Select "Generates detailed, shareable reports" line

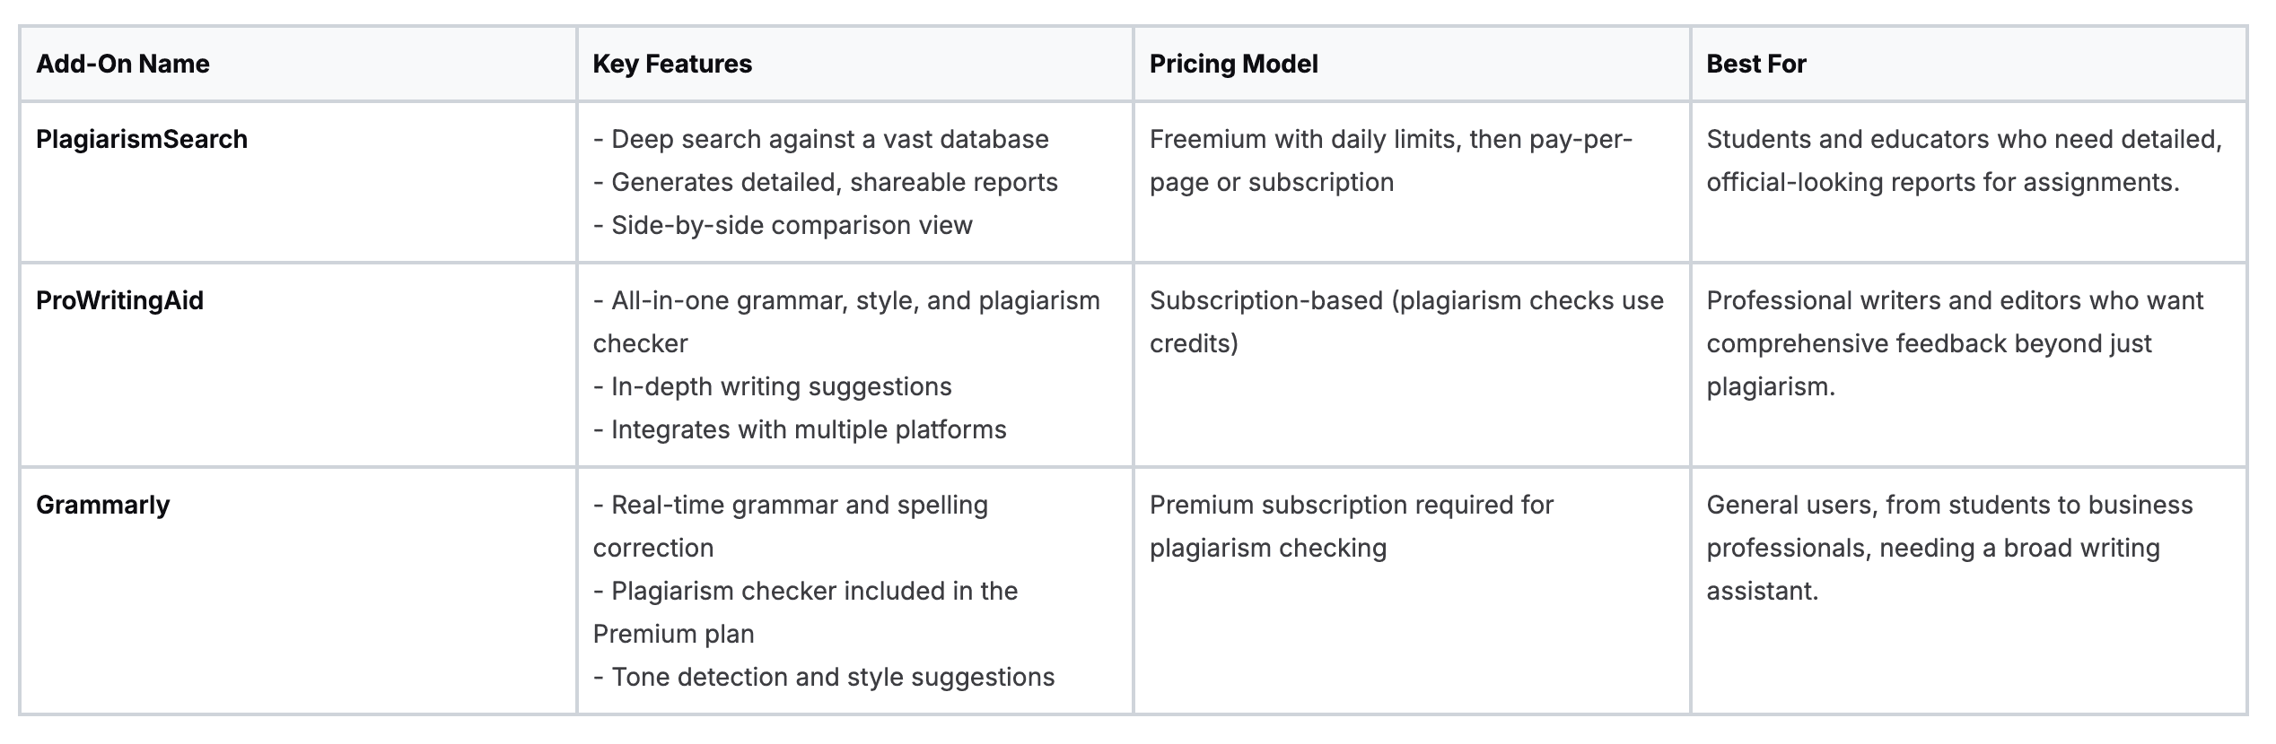coord(834,182)
